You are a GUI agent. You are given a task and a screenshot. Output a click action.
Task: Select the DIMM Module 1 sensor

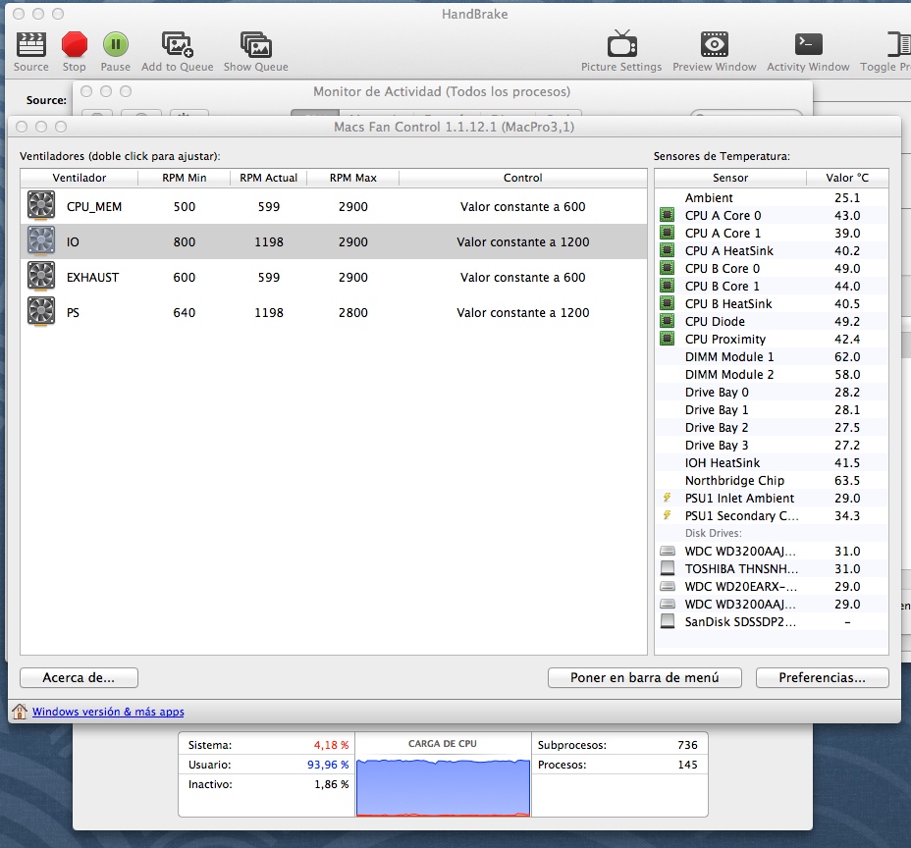pos(772,356)
